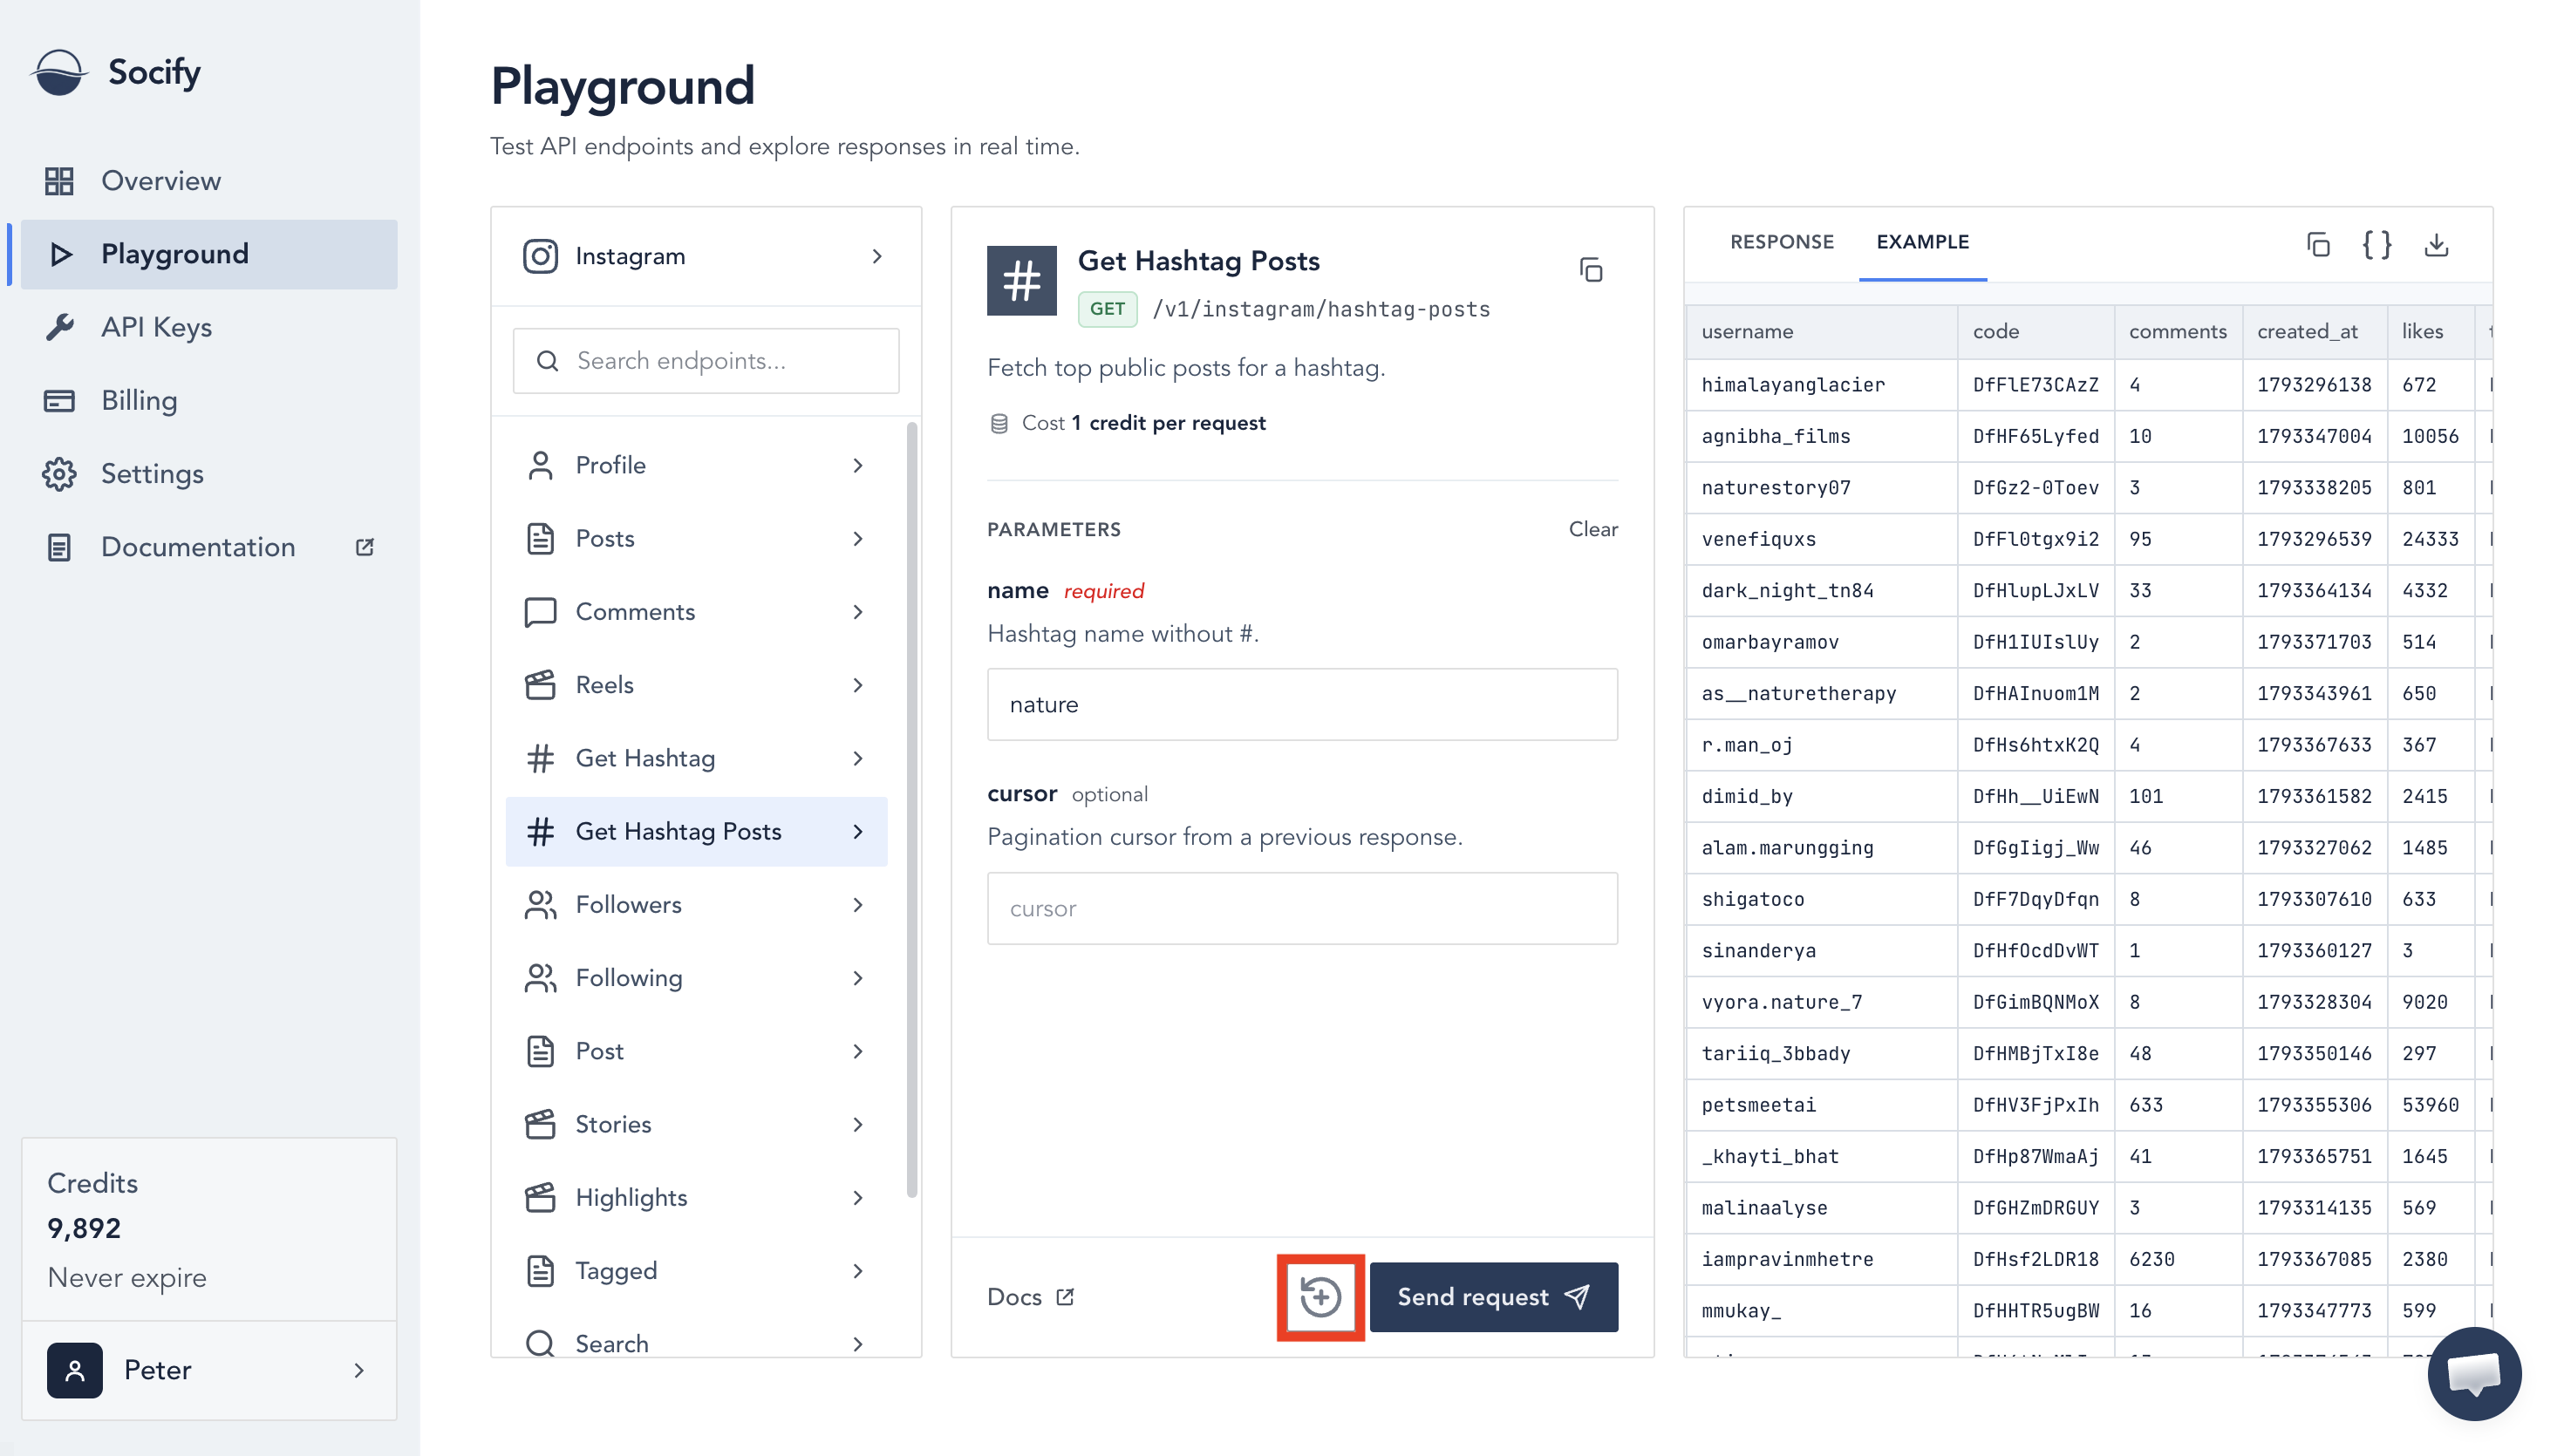2564x1456 pixels.
Task: Expand the Stories endpoint chevron
Action: (x=857, y=1124)
